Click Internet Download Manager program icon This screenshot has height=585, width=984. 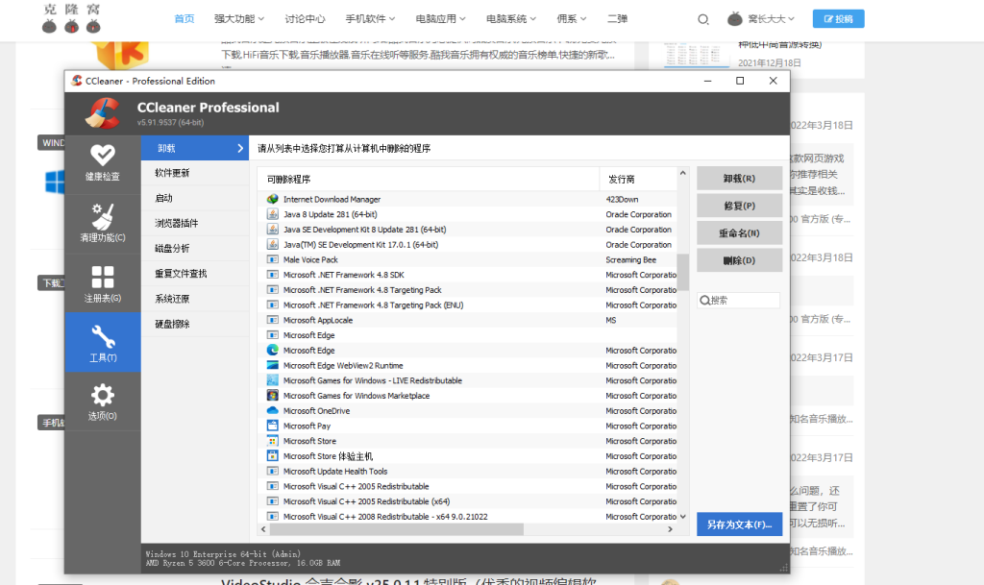272,199
